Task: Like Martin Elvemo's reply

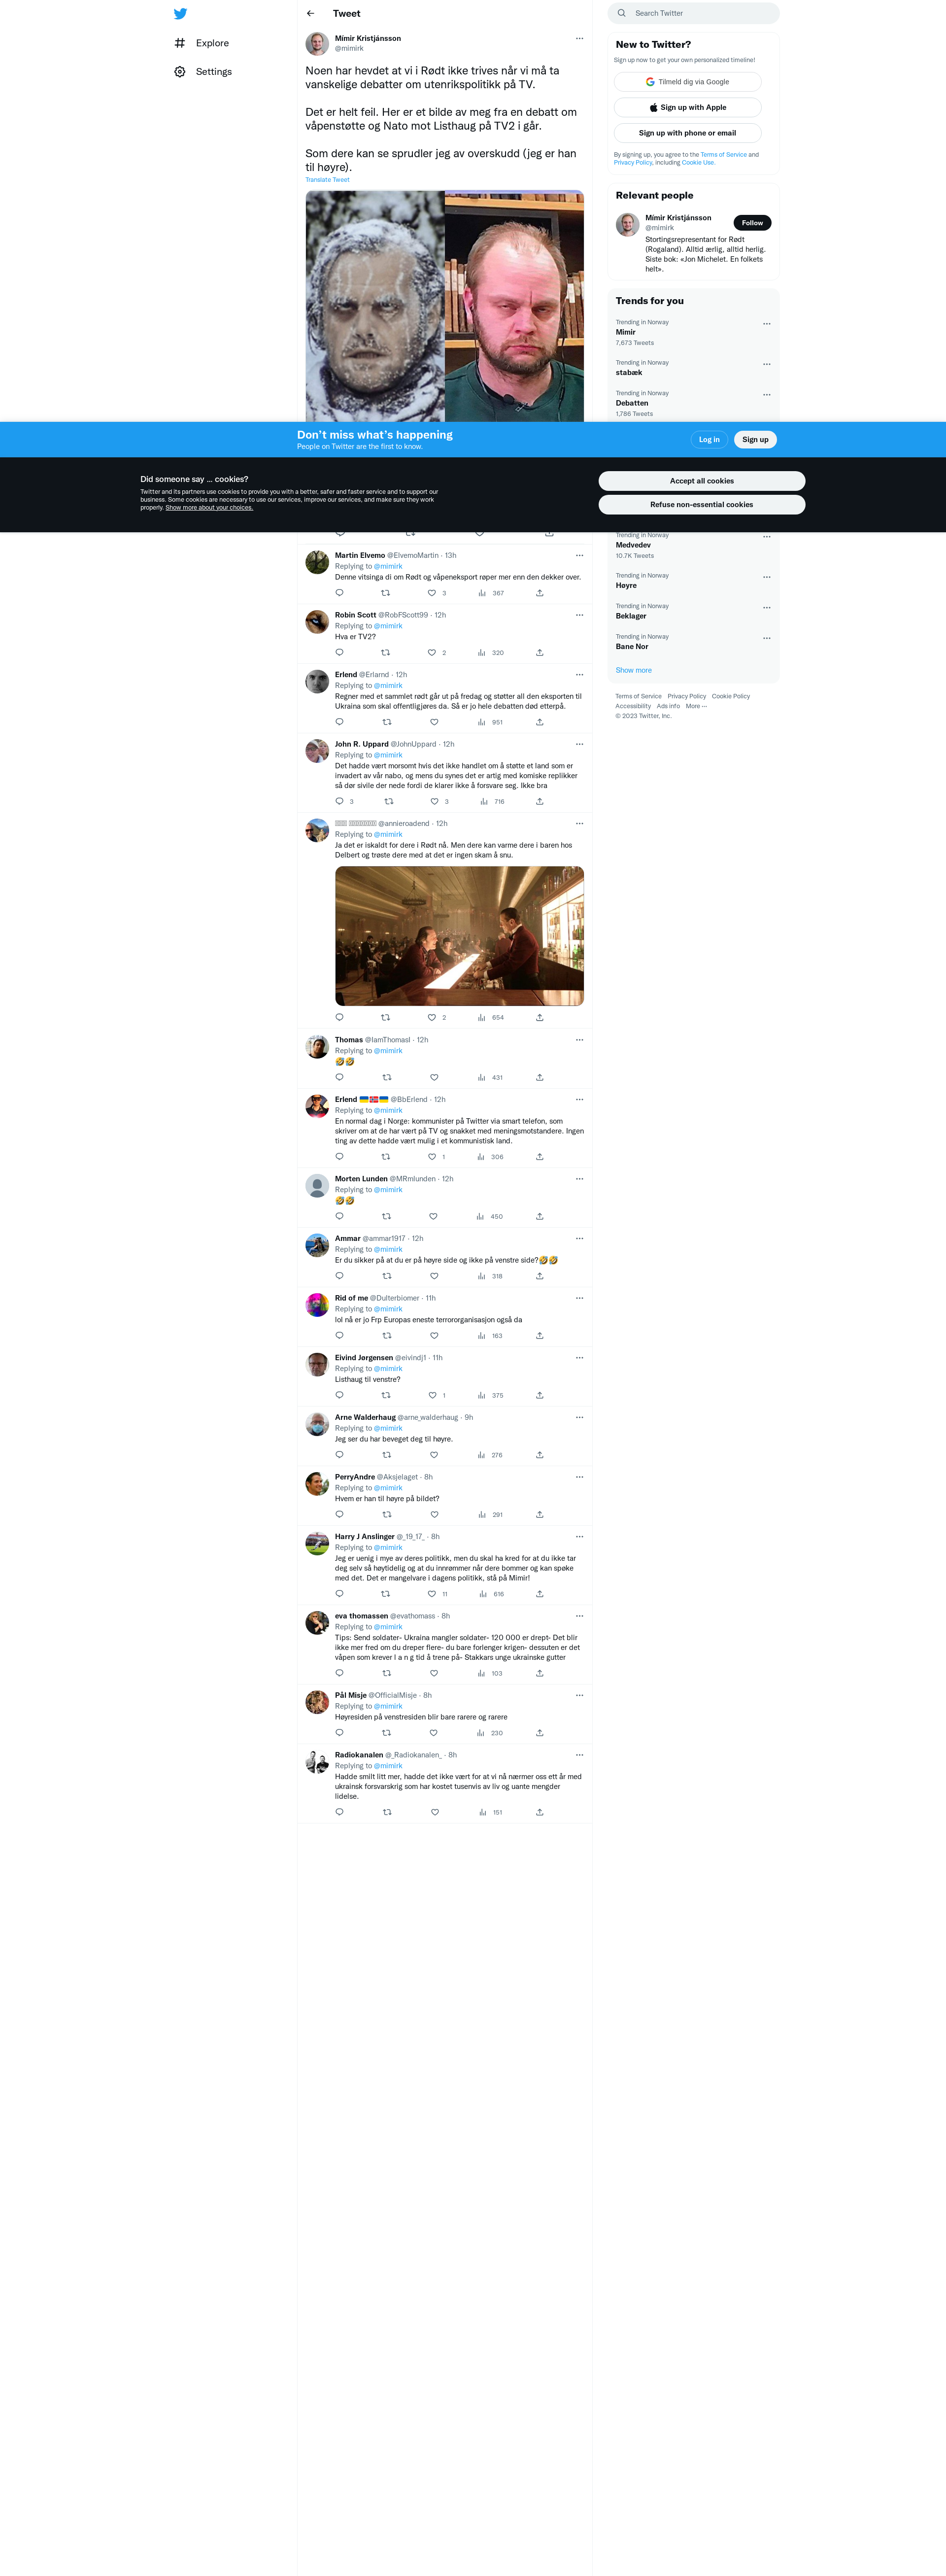Action: coord(432,593)
